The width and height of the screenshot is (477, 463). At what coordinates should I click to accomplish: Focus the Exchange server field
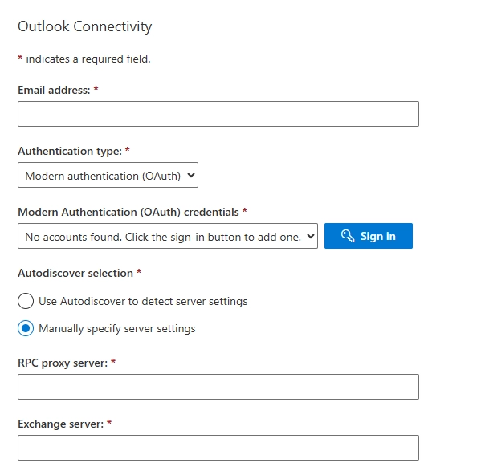[x=218, y=448]
